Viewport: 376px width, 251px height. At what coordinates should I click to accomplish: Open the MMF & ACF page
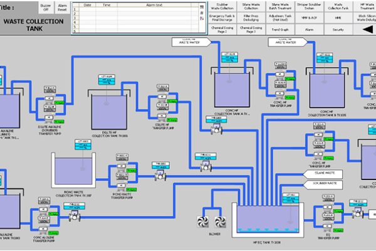[310, 18]
